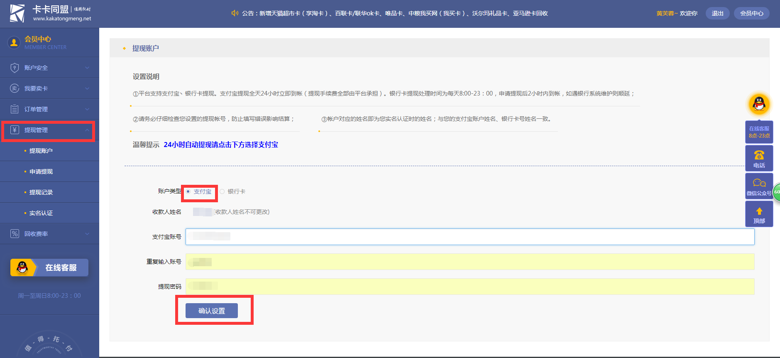Click the back-to-top arrow icon
The image size is (780, 358).
pyautogui.click(x=759, y=211)
